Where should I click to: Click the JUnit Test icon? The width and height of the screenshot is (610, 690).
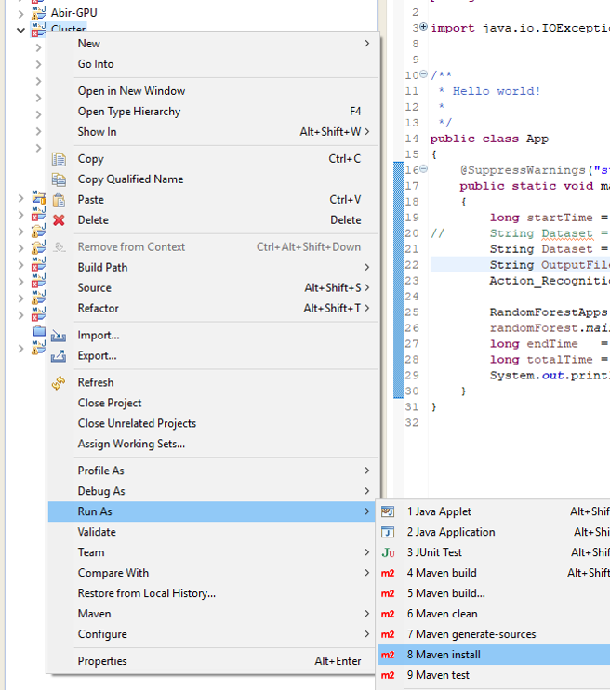pos(389,552)
